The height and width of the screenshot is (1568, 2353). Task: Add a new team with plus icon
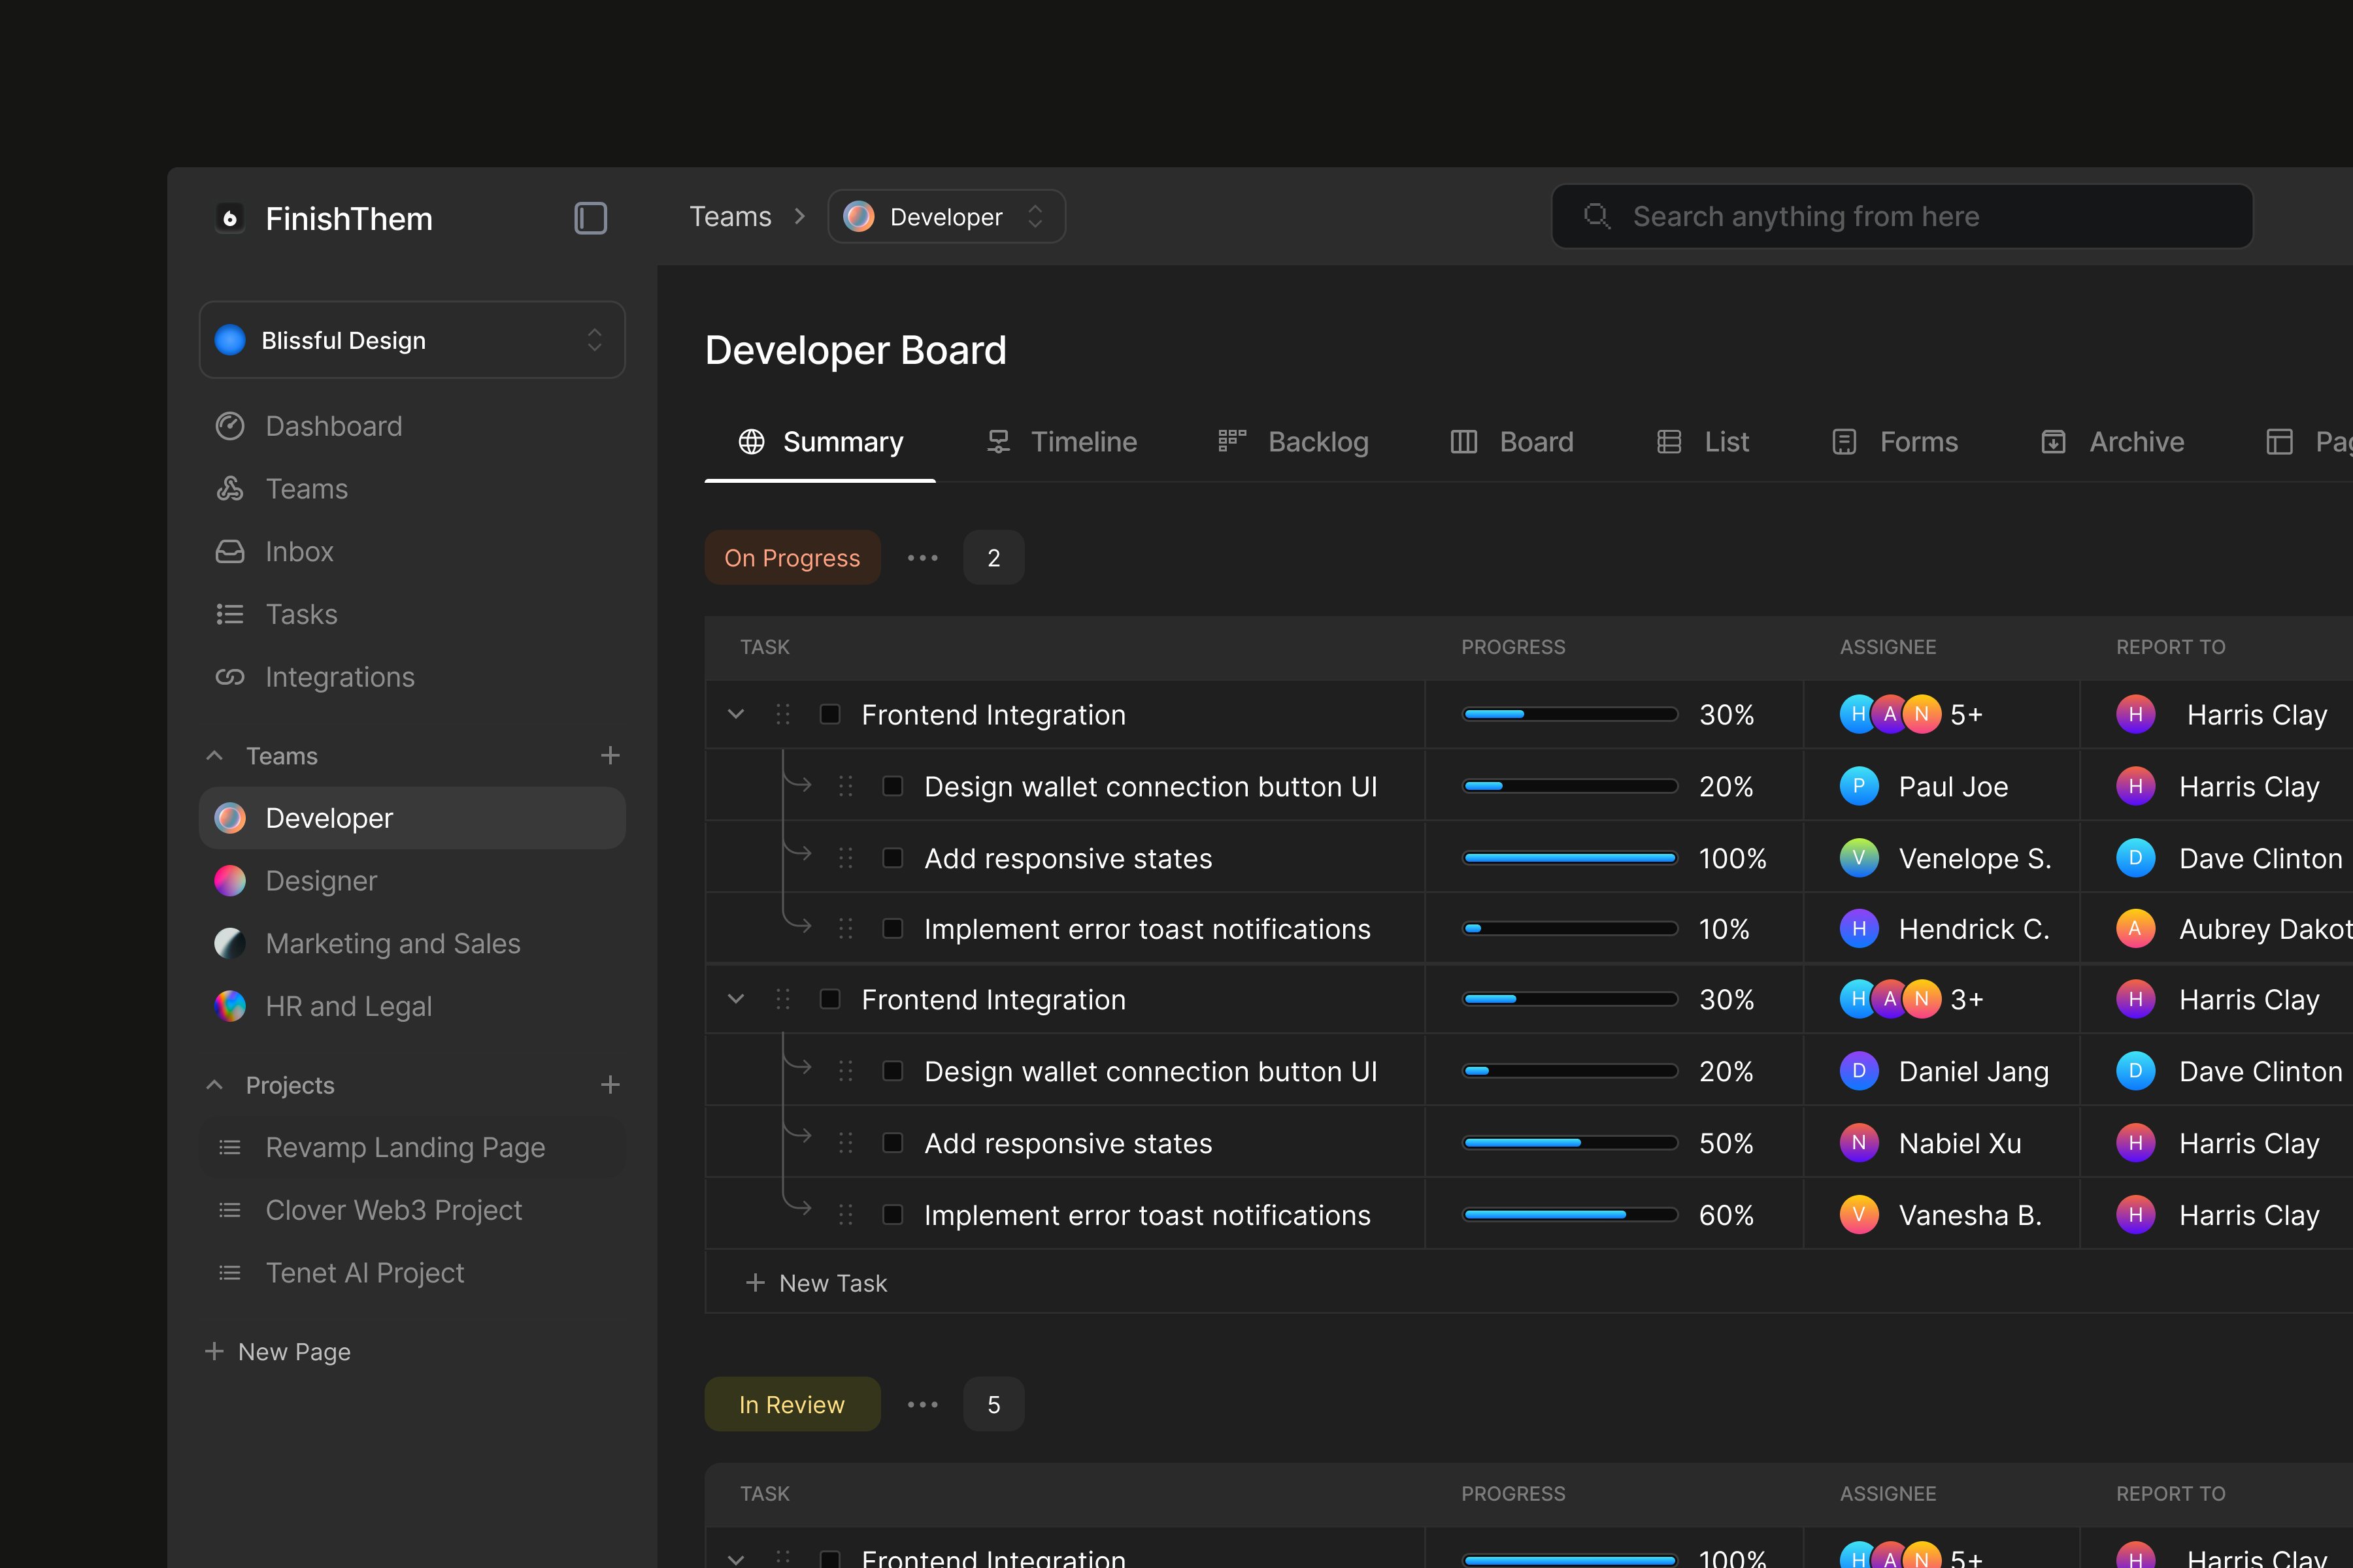(x=610, y=756)
